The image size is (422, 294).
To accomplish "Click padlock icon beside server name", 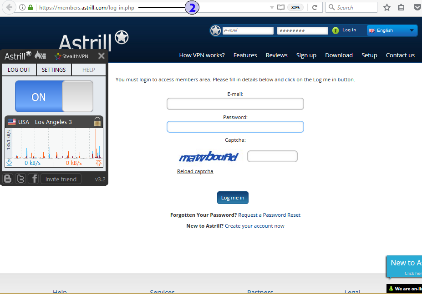I will 97,122.
